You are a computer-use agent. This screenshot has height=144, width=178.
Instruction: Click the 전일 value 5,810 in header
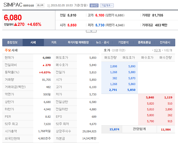(x=72, y=15)
